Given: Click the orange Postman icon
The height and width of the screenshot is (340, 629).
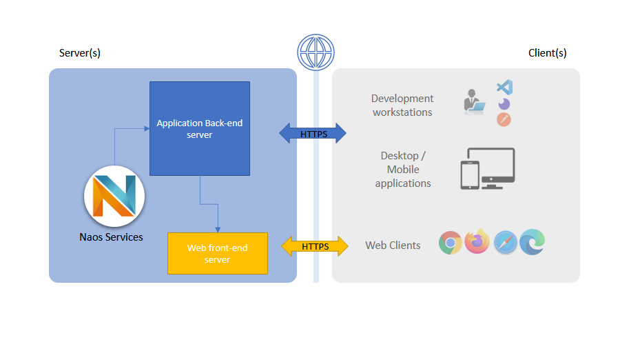Looking at the screenshot, I should coord(504,119).
